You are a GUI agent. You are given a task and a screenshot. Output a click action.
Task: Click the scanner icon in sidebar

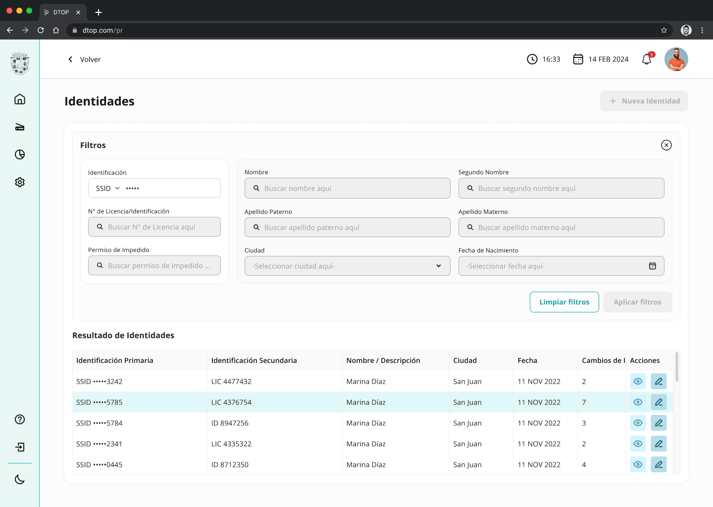[20, 127]
